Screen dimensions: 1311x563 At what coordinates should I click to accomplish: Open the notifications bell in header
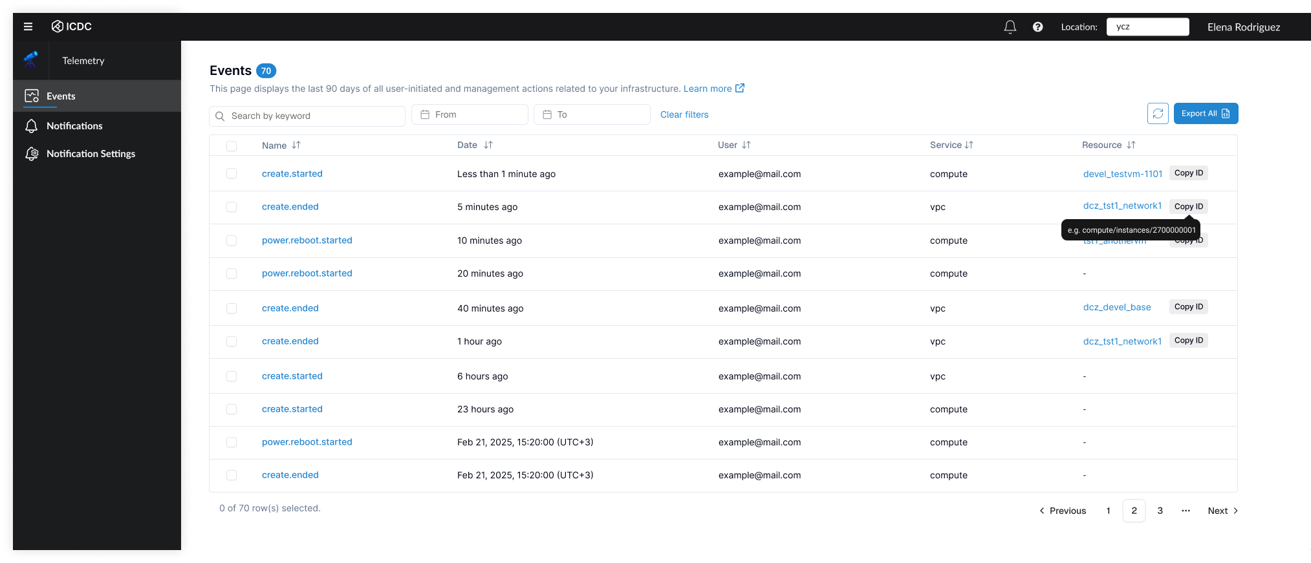coord(1010,27)
